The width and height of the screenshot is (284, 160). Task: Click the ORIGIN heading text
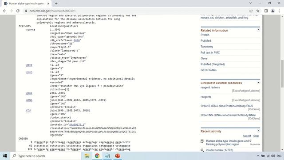pyautogui.click(x=24, y=139)
